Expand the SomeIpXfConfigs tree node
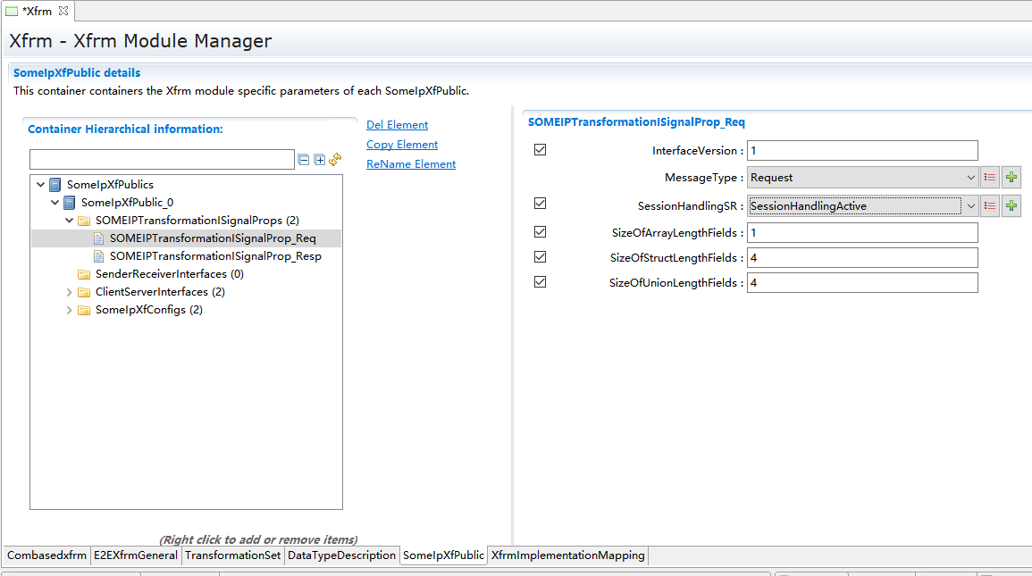This screenshot has height=576, width=1032. pos(71,310)
